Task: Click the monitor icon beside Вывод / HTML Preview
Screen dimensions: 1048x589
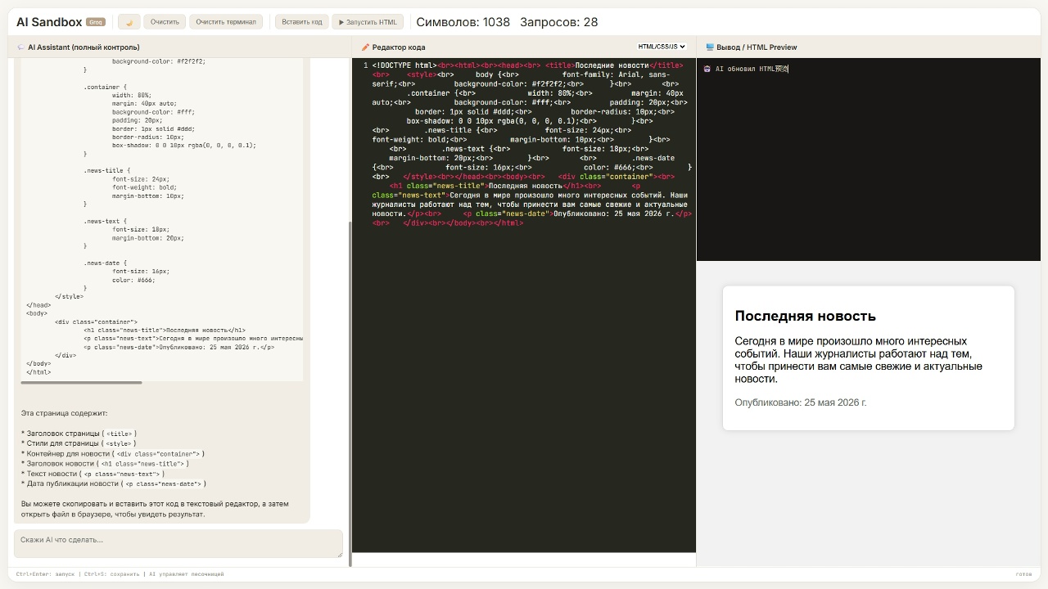Action: [x=710, y=47]
